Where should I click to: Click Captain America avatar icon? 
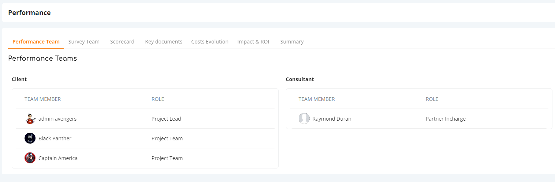pyautogui.click(x=30, y=158)
